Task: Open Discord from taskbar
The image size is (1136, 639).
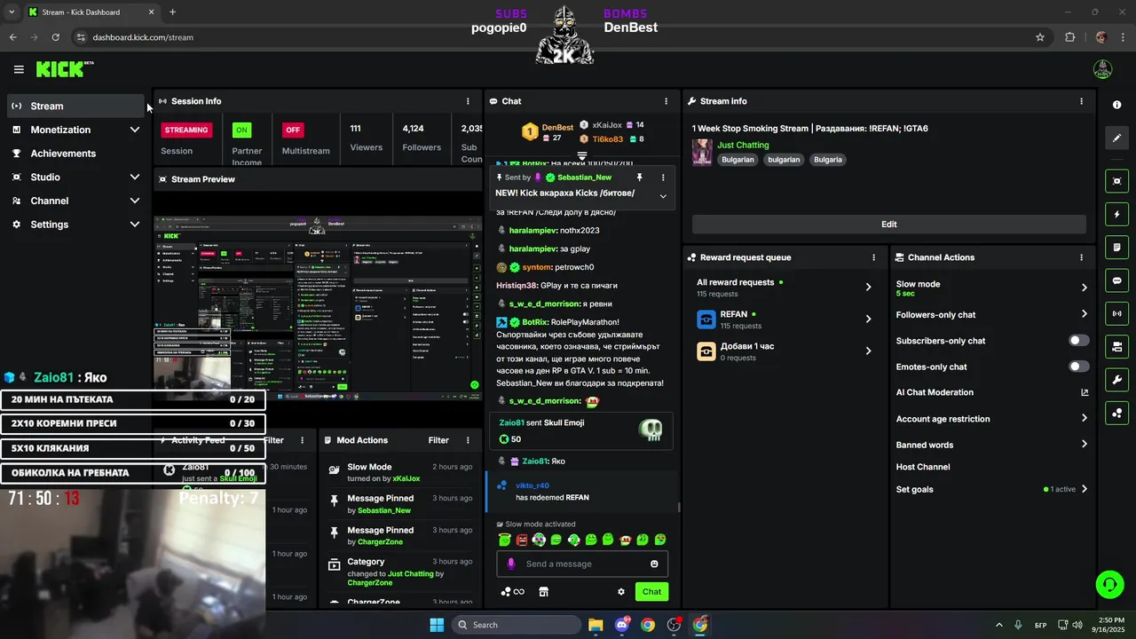Action: click(622, 625)
